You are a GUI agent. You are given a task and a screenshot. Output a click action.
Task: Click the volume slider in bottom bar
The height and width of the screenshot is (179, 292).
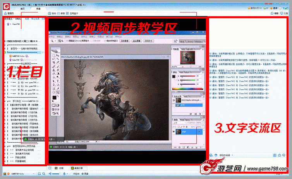click(56, 174)
